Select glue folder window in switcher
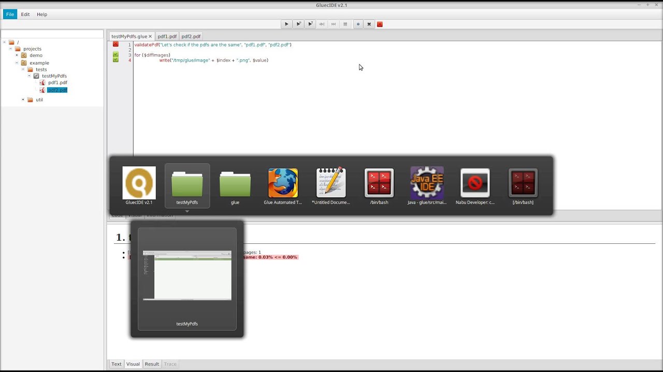This screenshot has height=372, width=663. tap(235, 185)
